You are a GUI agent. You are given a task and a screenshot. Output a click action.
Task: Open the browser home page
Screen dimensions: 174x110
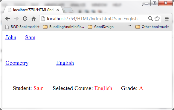(33, 18)
